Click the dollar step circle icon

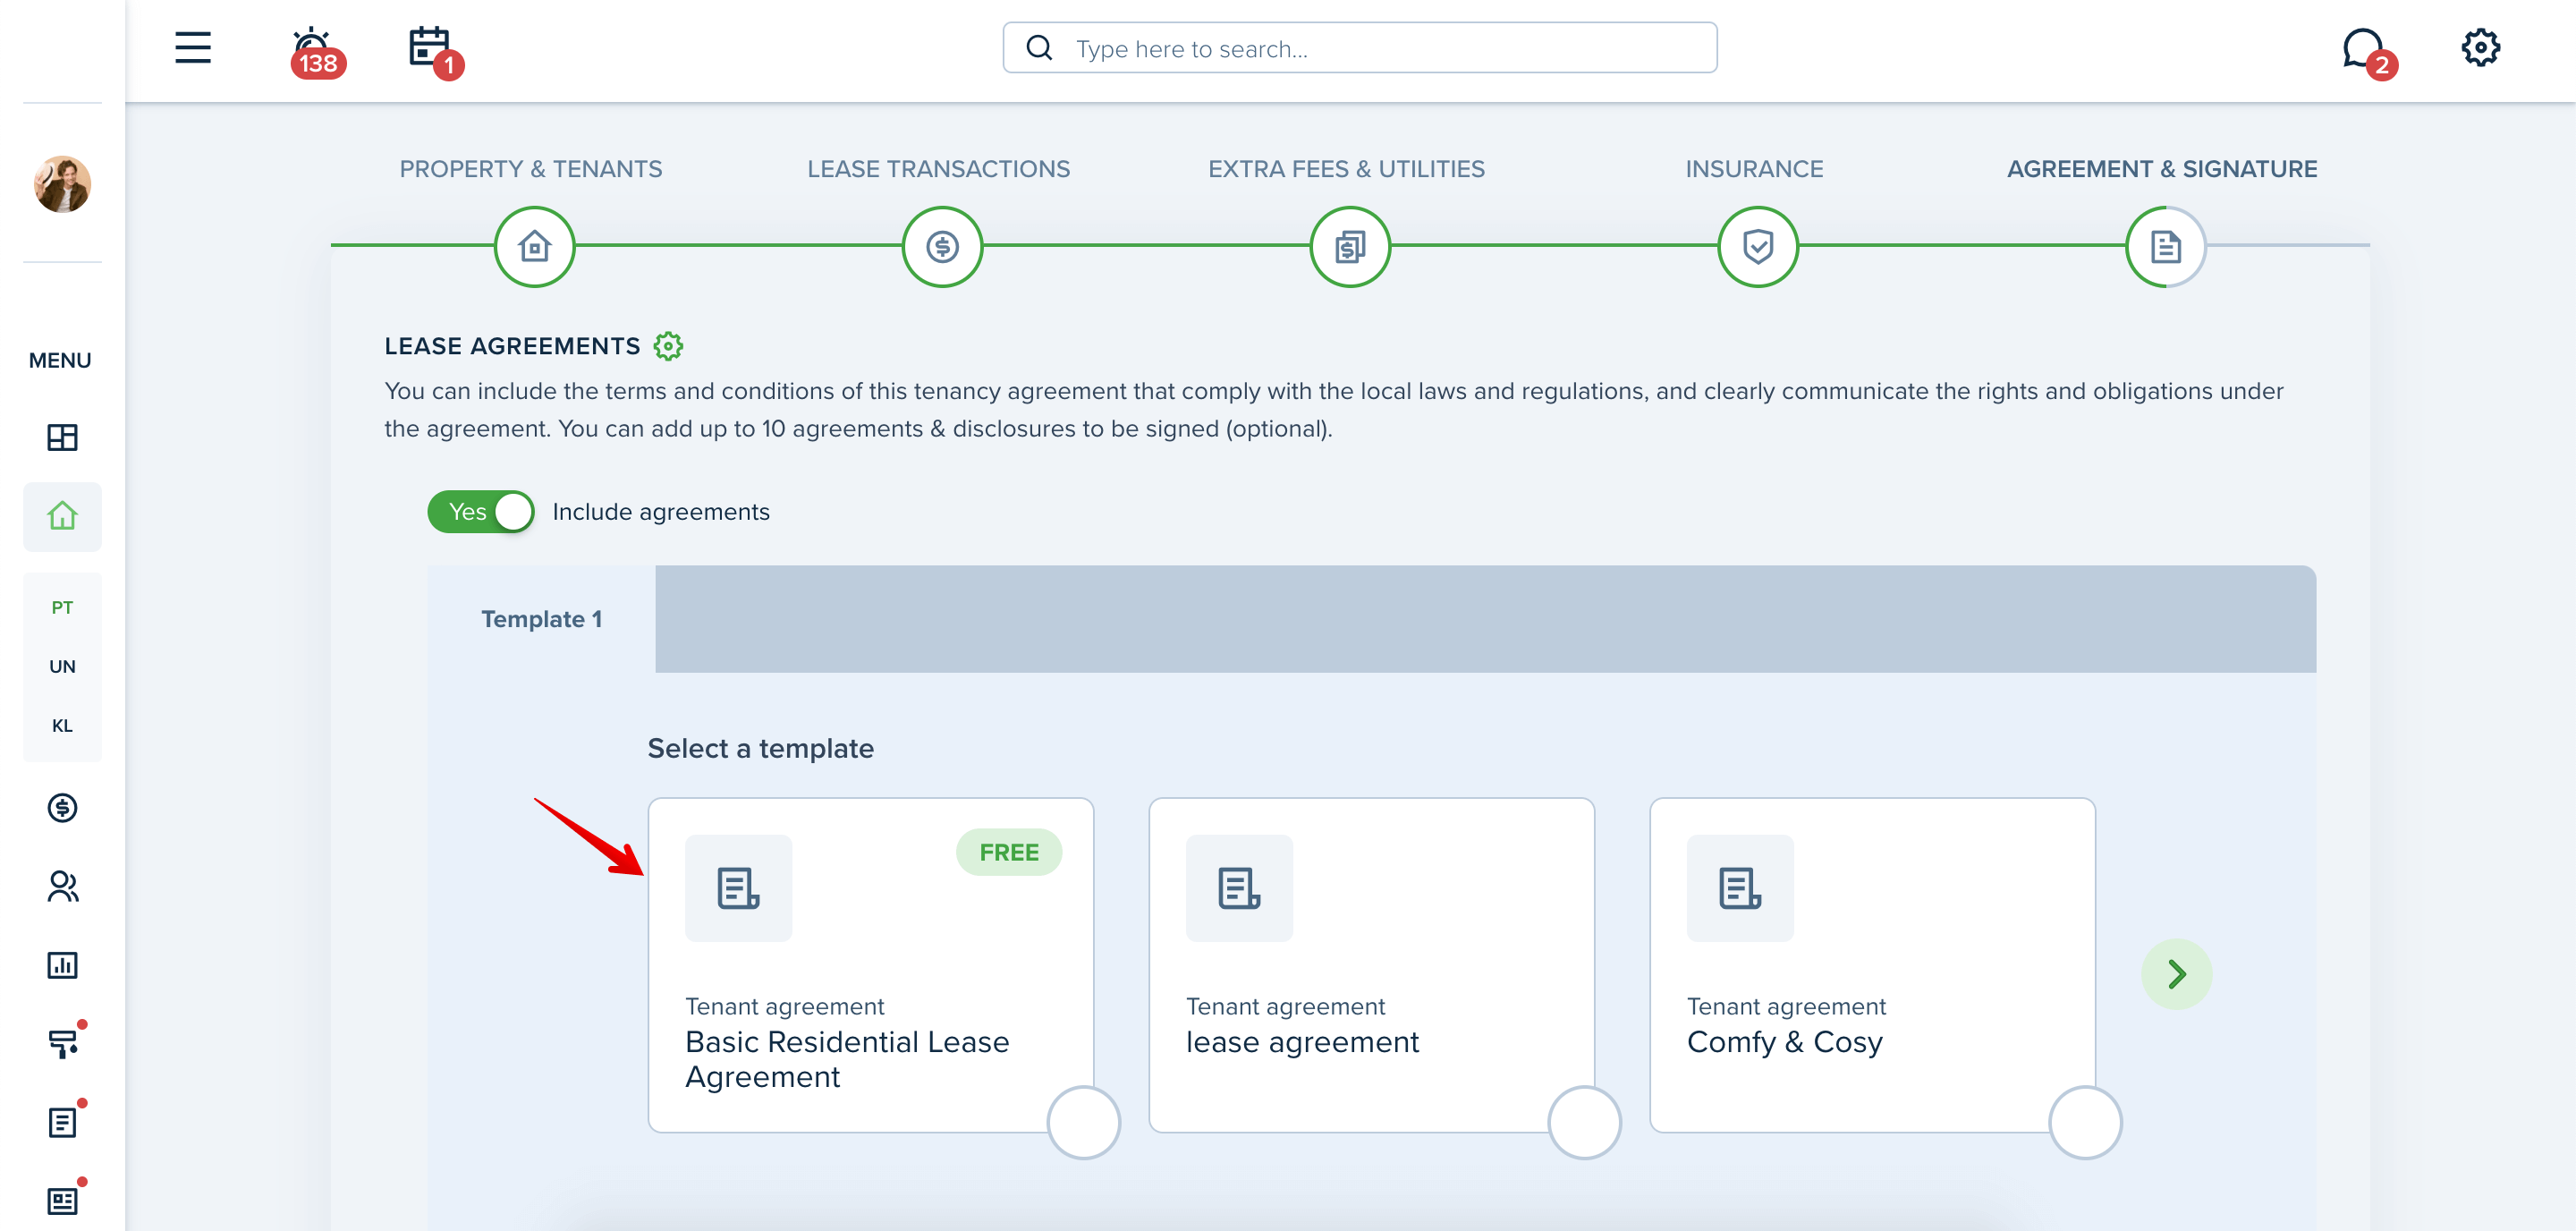click(942, 247)
